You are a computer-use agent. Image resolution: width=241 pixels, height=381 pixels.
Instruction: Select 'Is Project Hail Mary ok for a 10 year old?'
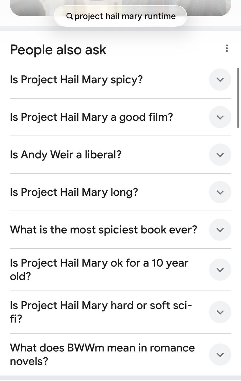99,270
